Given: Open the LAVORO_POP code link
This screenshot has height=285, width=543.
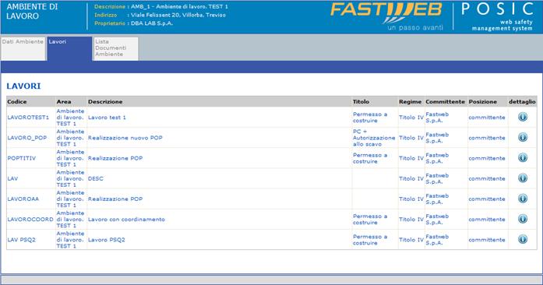Looking at the screenshot, I should point(27,138).
